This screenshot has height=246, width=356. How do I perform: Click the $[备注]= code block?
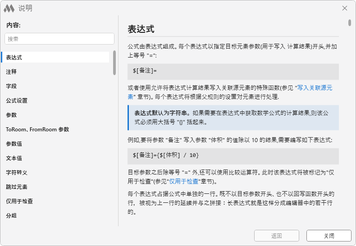[233, 72]
